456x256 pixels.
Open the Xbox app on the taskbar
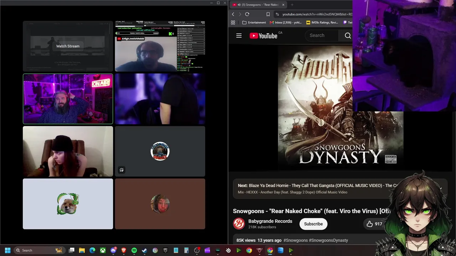pos(103,250)
